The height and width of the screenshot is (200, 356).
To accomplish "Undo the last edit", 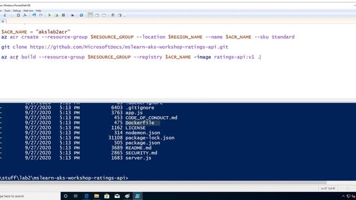I will [x=34, y=15].
